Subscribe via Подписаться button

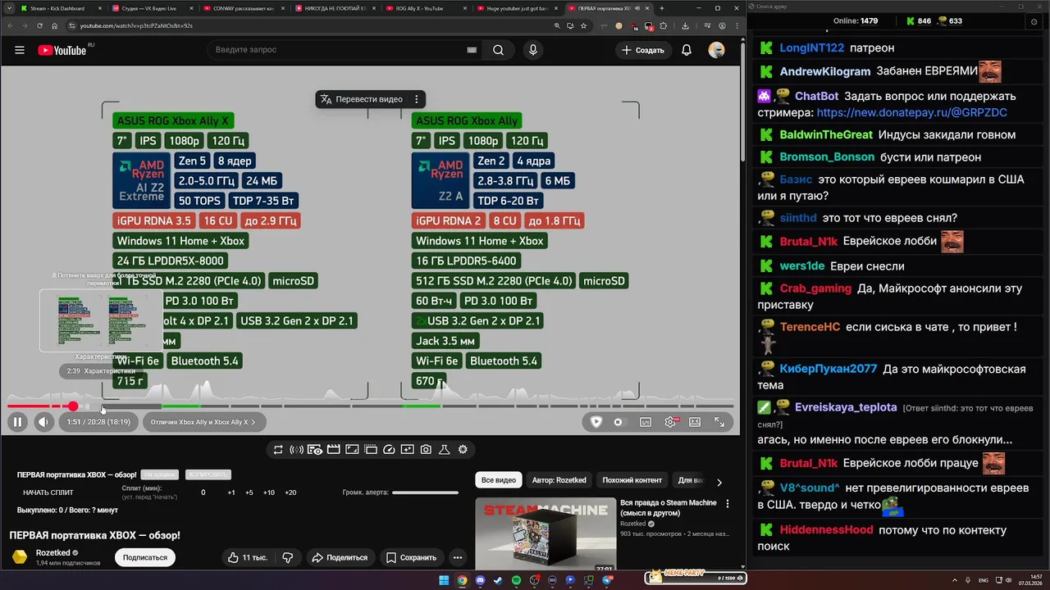coord(144,557)
